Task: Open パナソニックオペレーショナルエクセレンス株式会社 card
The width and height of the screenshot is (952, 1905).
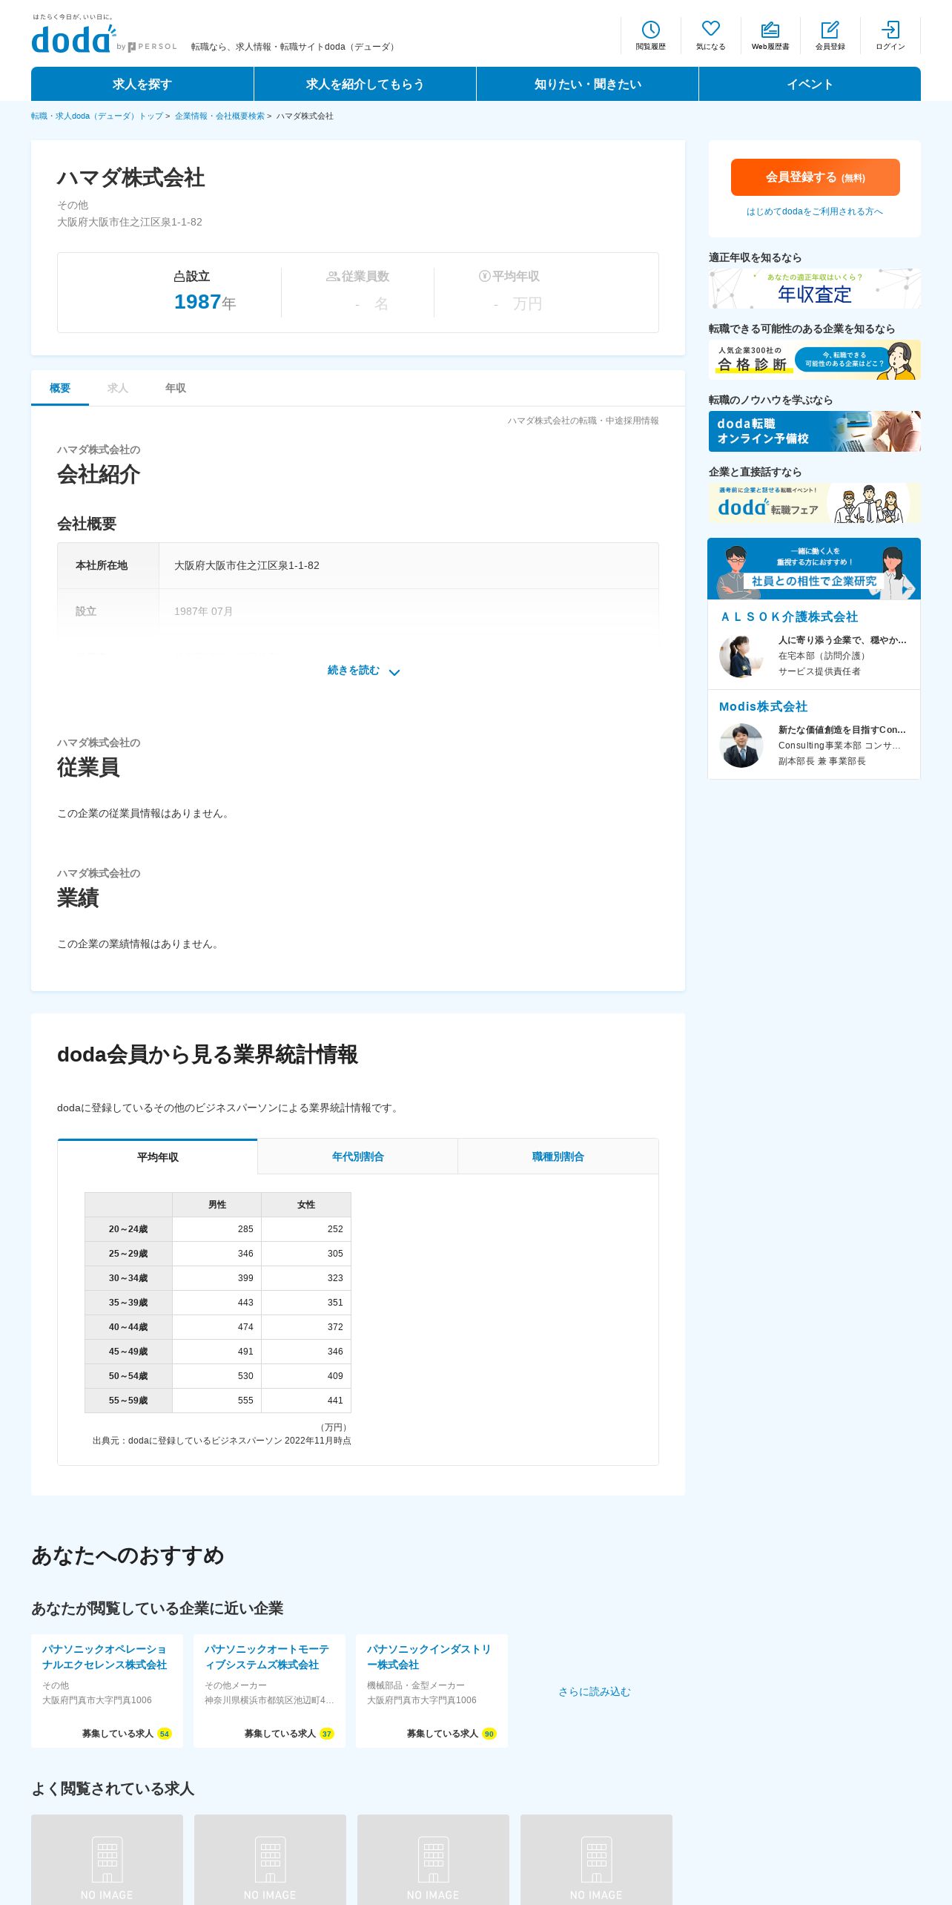Action: (x=107, y=1691)
